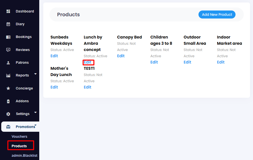
Task: Click the Addons battery-plus icon
Action: tap(8, 101)
